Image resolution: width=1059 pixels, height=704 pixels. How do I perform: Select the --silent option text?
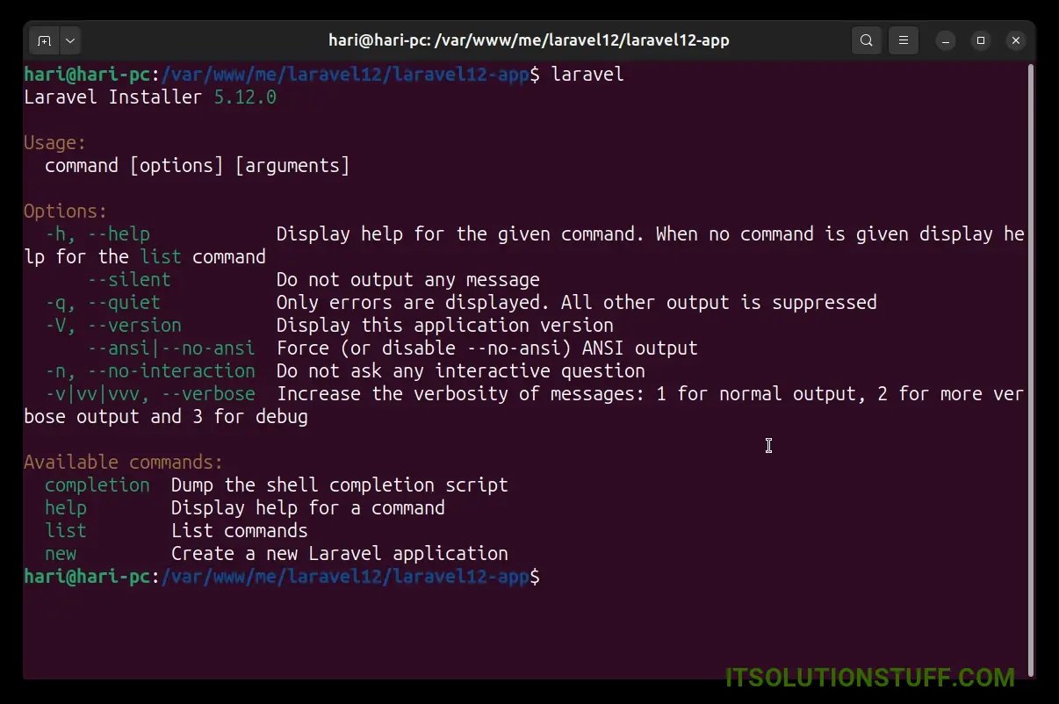[129, 280]
